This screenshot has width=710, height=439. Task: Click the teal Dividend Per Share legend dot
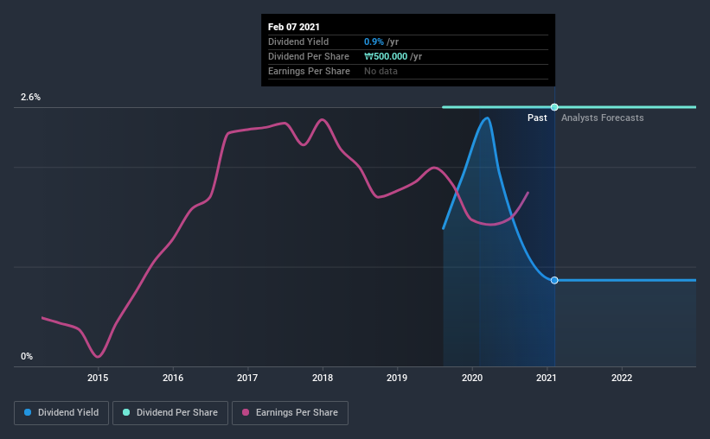click(126, 412)
